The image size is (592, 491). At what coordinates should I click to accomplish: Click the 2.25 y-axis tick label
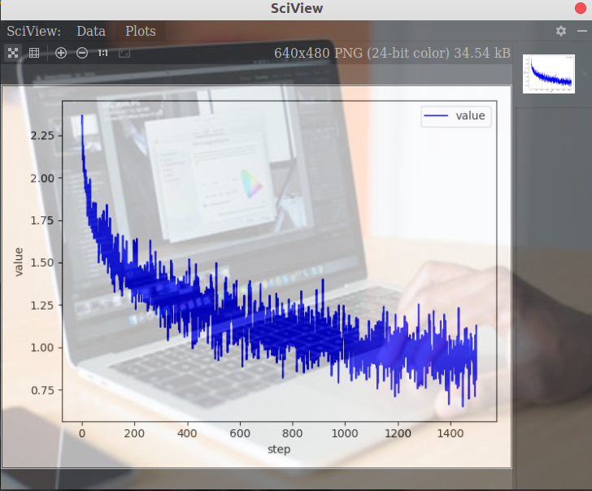pos(42,136)
